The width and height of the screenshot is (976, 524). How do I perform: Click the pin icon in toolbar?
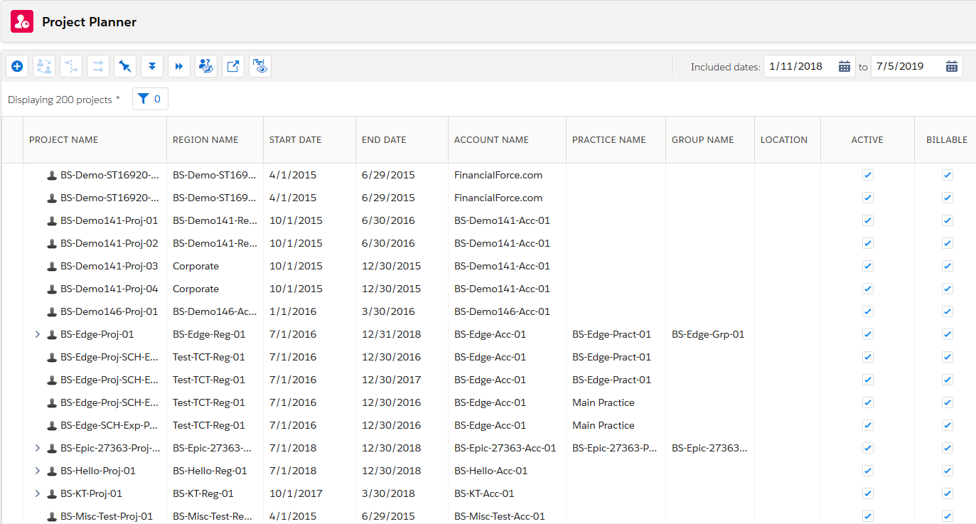[x=125, y=66]
